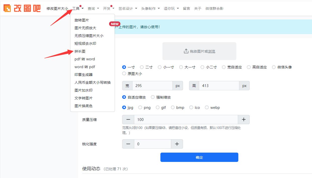Select the 微信头像 size preset
The width and height of the screenshot is (312, 178).
274,67
